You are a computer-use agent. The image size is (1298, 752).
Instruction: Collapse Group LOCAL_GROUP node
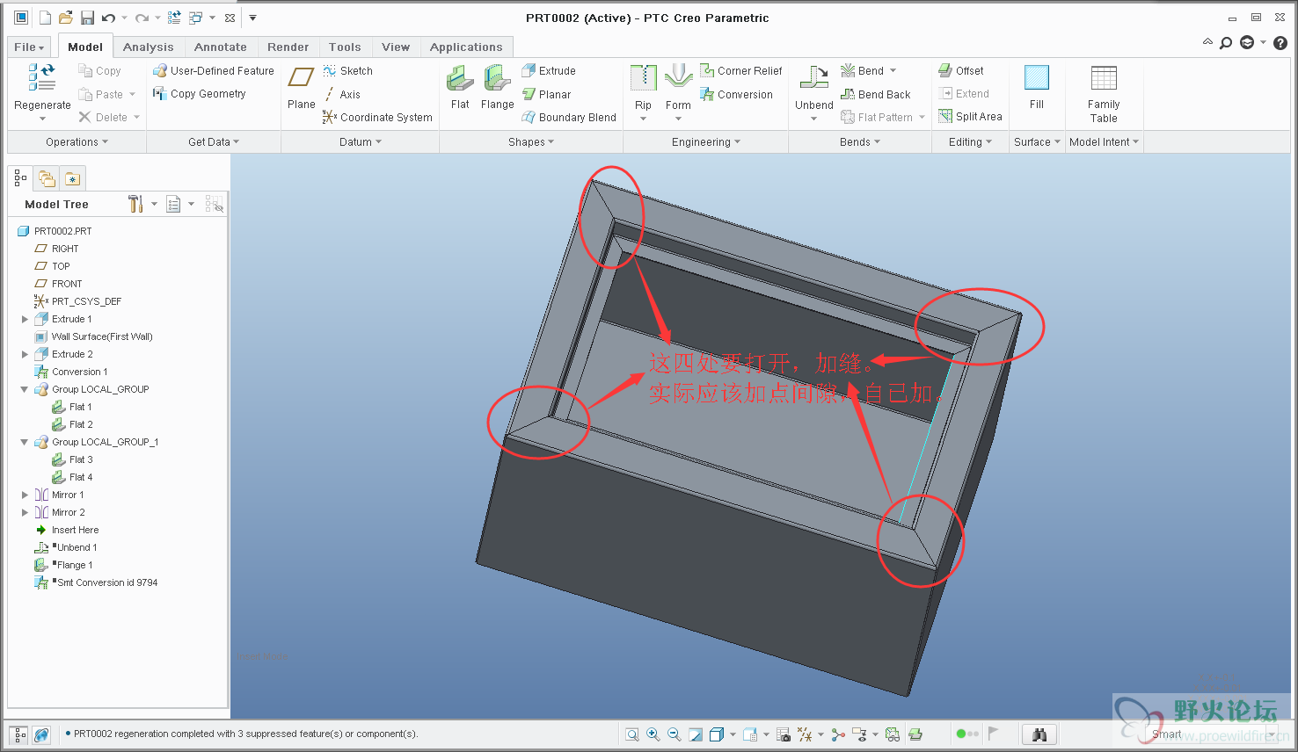[25, 389]
